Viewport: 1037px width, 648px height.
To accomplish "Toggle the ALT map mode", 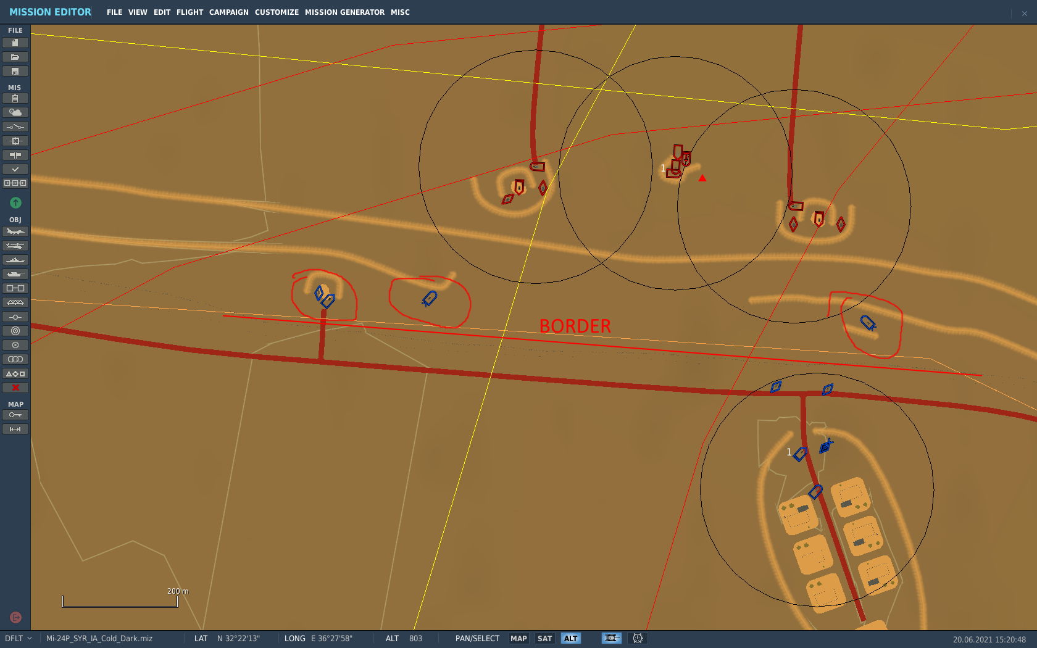I will pos(570,639).
